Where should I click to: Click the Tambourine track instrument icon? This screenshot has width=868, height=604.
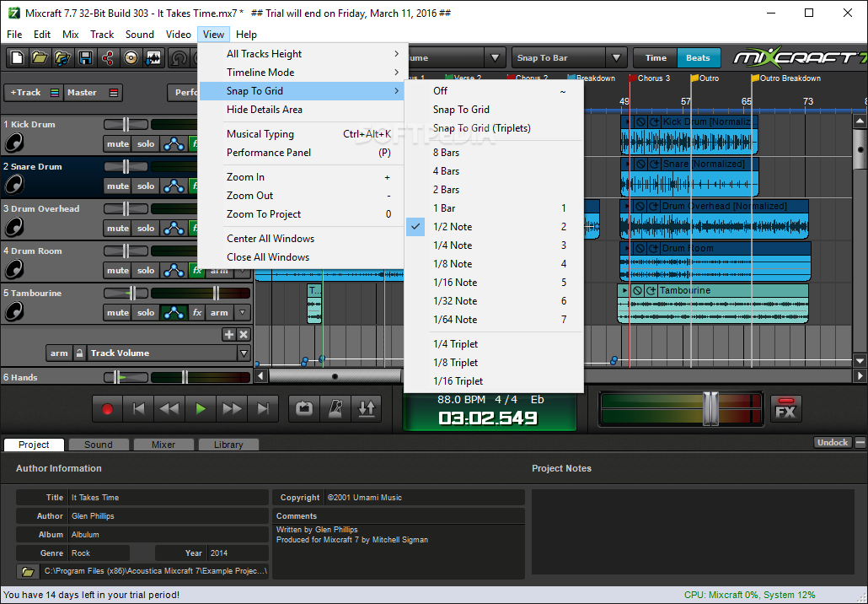(x=13, y=311)
